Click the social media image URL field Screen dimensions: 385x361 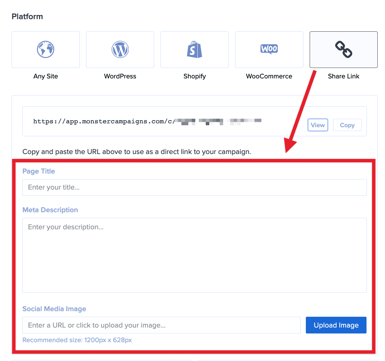(x=161, y=325)
